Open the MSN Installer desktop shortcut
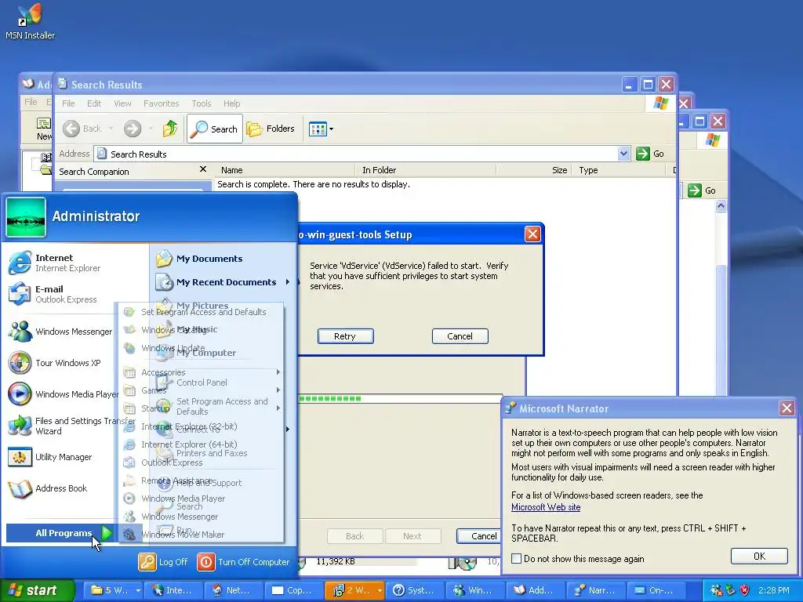The height and width of the screenshot is (602, 803). [30, 21]
